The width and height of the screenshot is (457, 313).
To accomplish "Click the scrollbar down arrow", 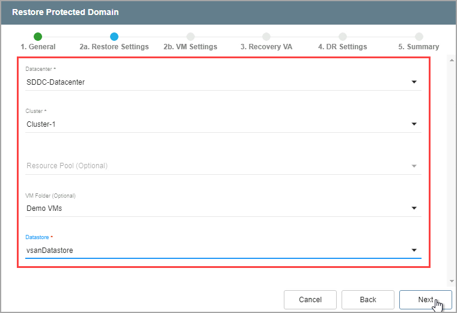I will tap(451, 281).
